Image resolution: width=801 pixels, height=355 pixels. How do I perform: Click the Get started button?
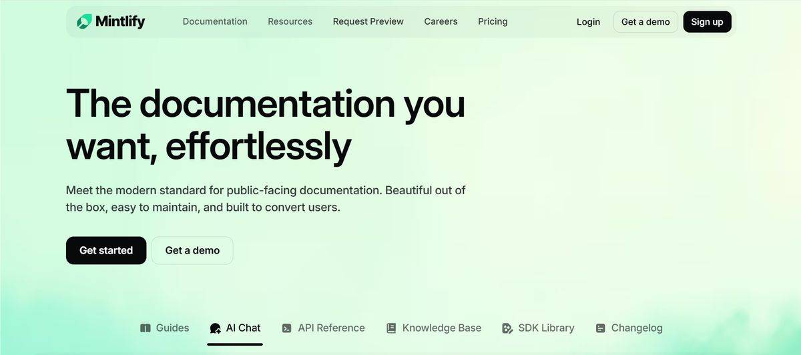pyautogui.click(x=106, y=250)
